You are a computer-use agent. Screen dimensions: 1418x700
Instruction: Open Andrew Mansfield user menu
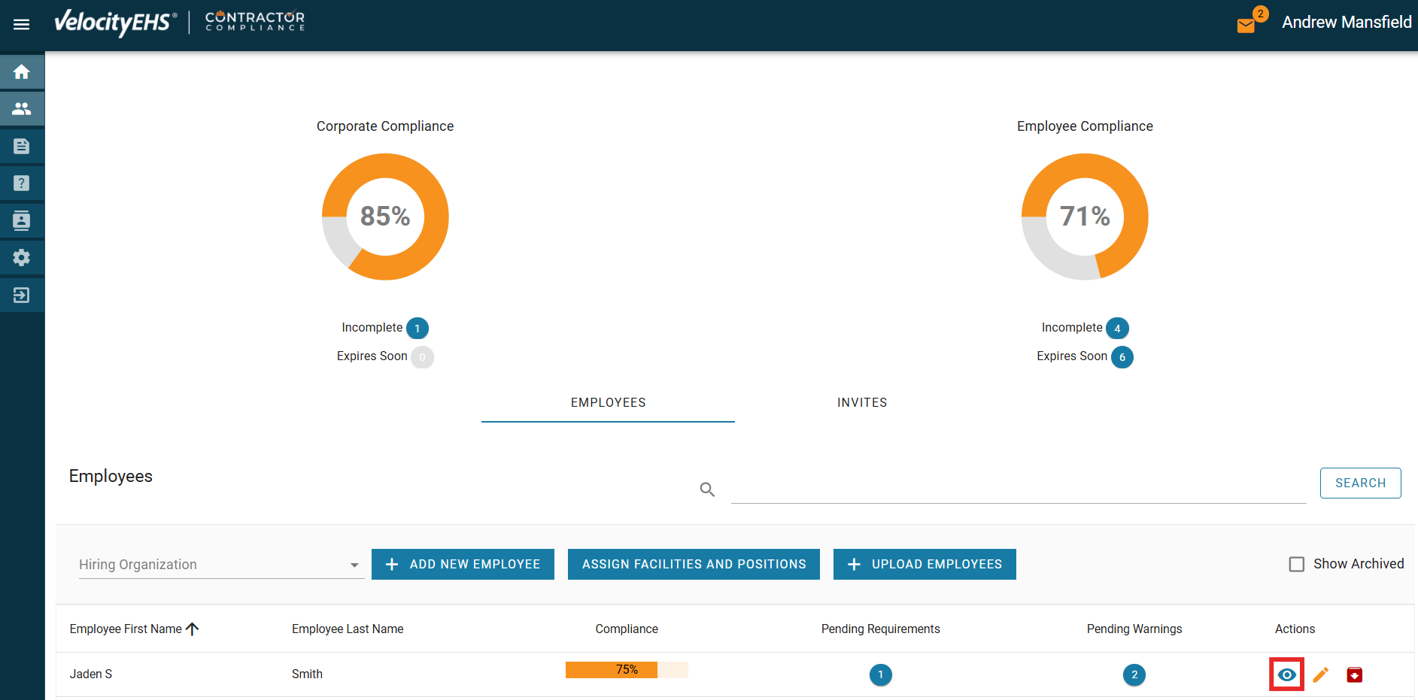[x=1346, y=23]
